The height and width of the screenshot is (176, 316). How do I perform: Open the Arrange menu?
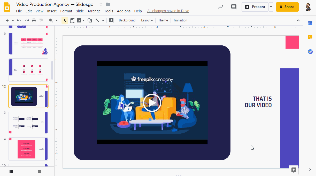(x=94, y=11)
